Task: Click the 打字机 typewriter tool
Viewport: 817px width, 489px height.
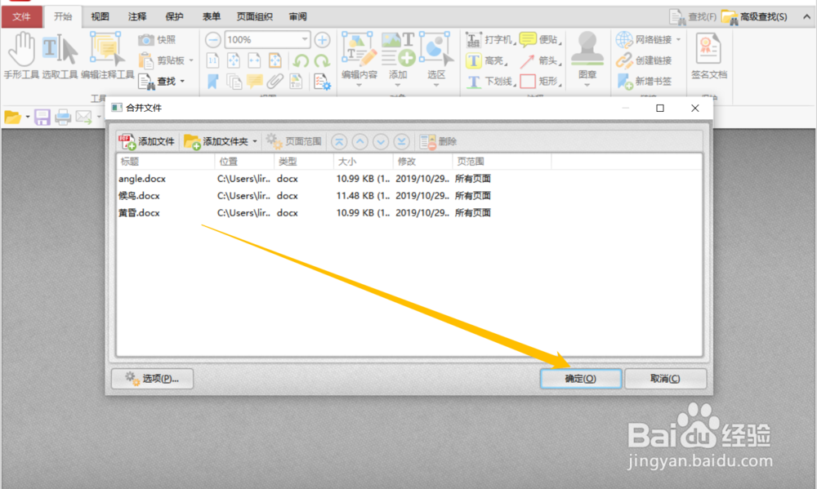Action: [489, 39]
